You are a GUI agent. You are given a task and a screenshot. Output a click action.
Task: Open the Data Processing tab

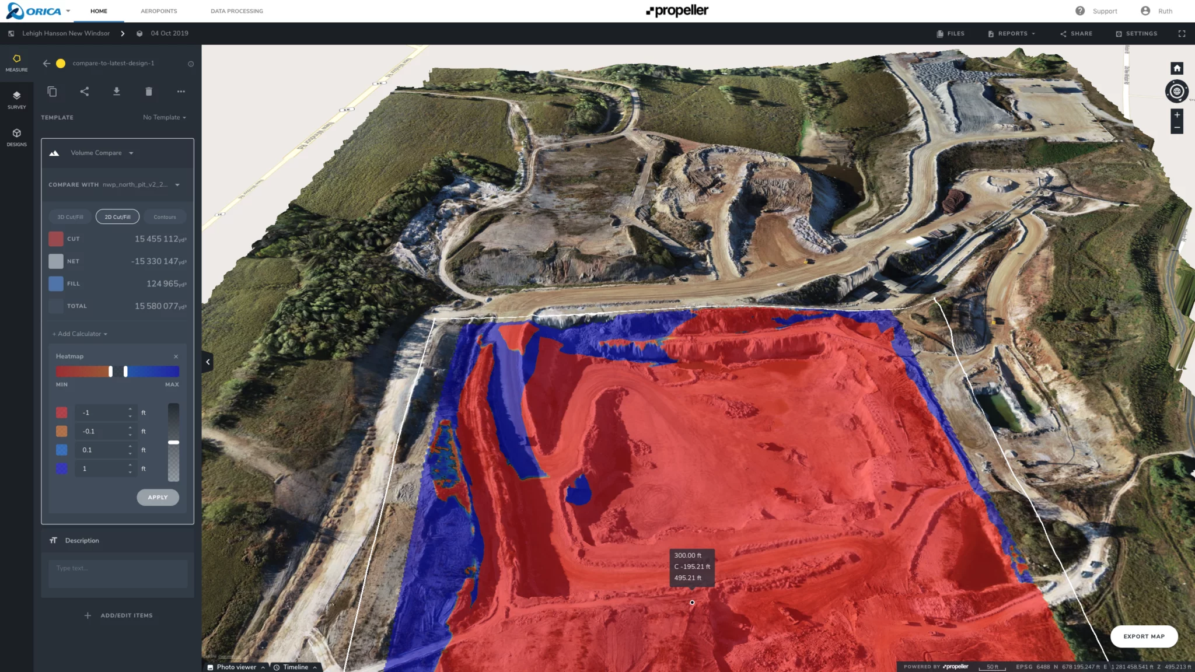pyautogui.click(x=236, y=11)
